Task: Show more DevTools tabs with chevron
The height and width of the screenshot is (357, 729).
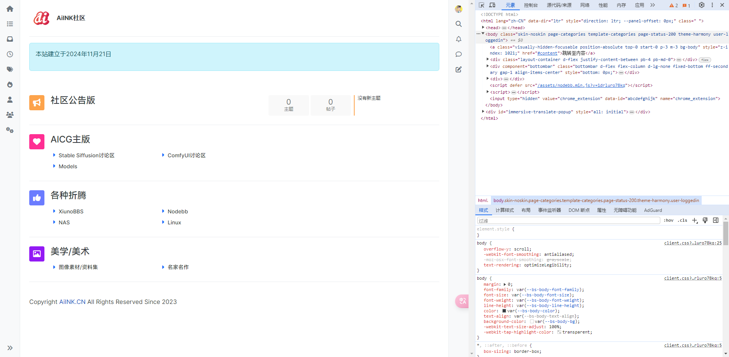Action: point(652,5)
